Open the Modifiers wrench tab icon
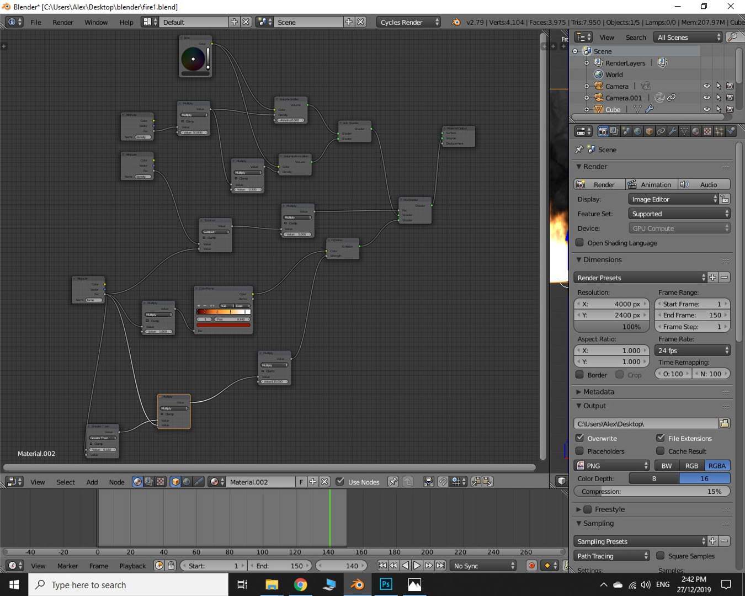Image resolution: width=745 pixels, height=596 pixels. [672, 131]
